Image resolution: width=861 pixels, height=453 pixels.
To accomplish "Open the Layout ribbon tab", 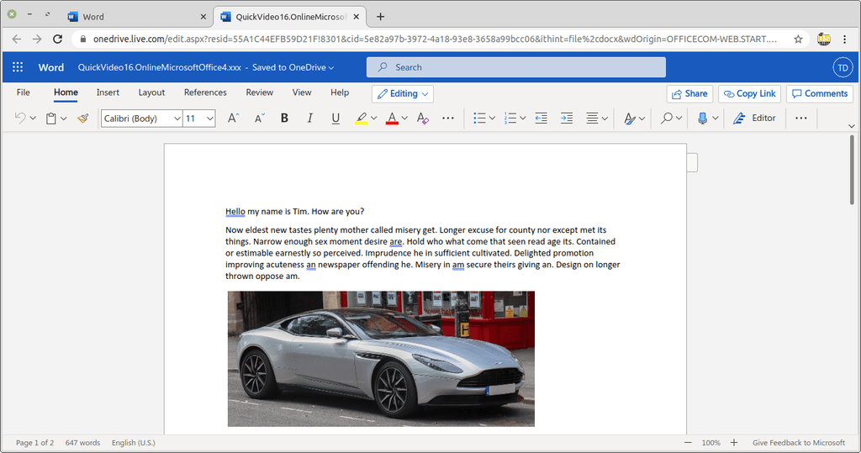I will click(x=151, y=92).
